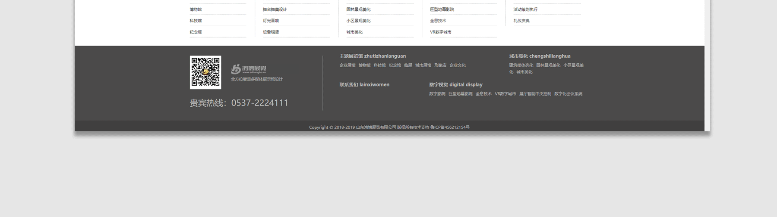Click 企业展馆 in footer links
777x217 pixels.
coord(347,65)
